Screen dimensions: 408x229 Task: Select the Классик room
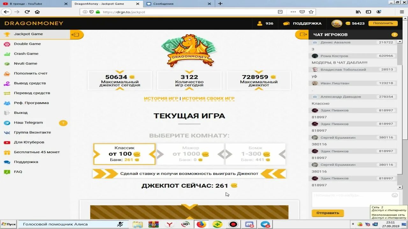tap(124, 154)
